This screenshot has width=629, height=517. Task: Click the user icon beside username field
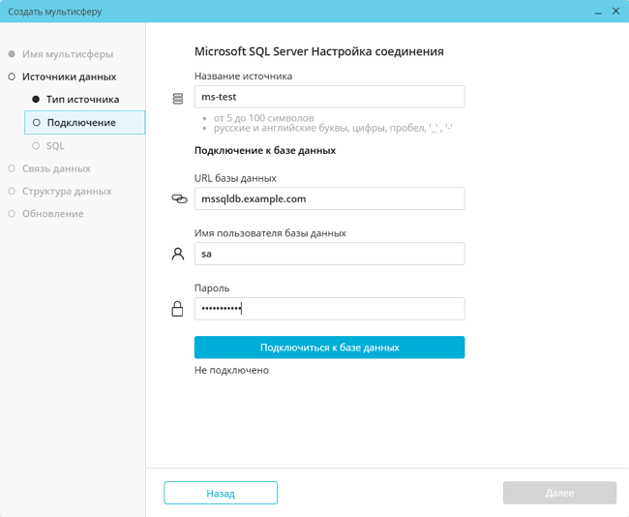(177, 254)
